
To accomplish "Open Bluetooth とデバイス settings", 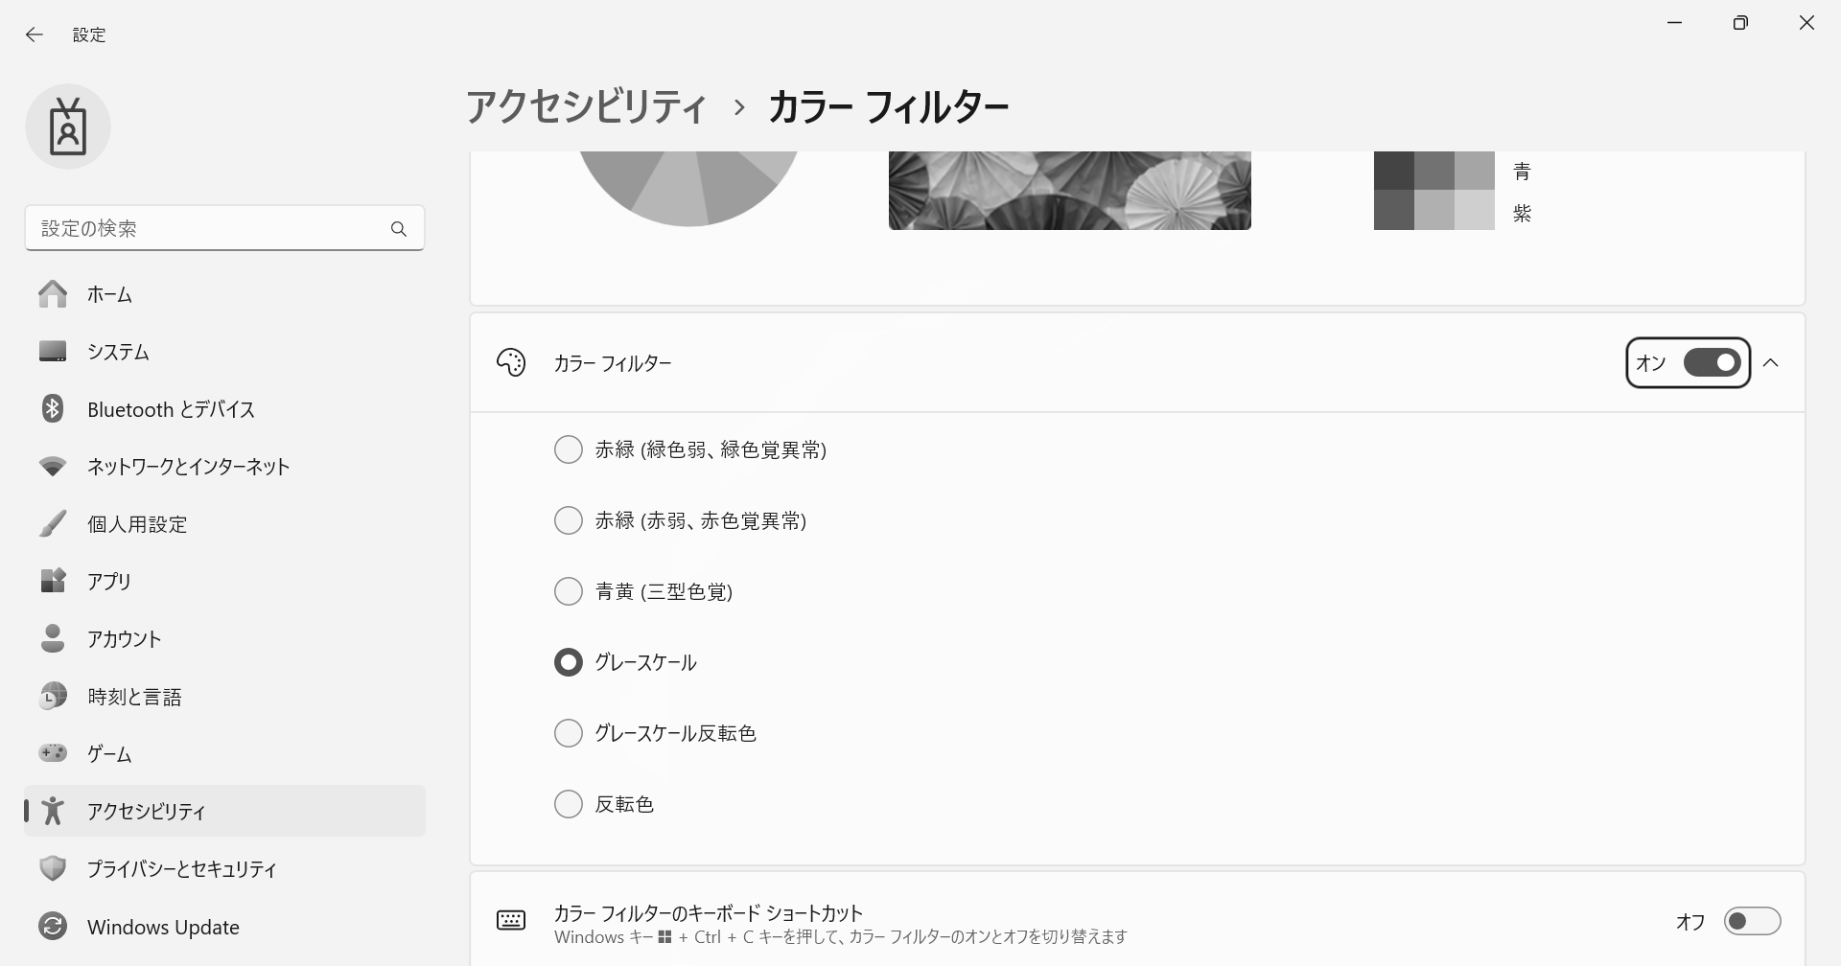I will [x=170, y=409].
